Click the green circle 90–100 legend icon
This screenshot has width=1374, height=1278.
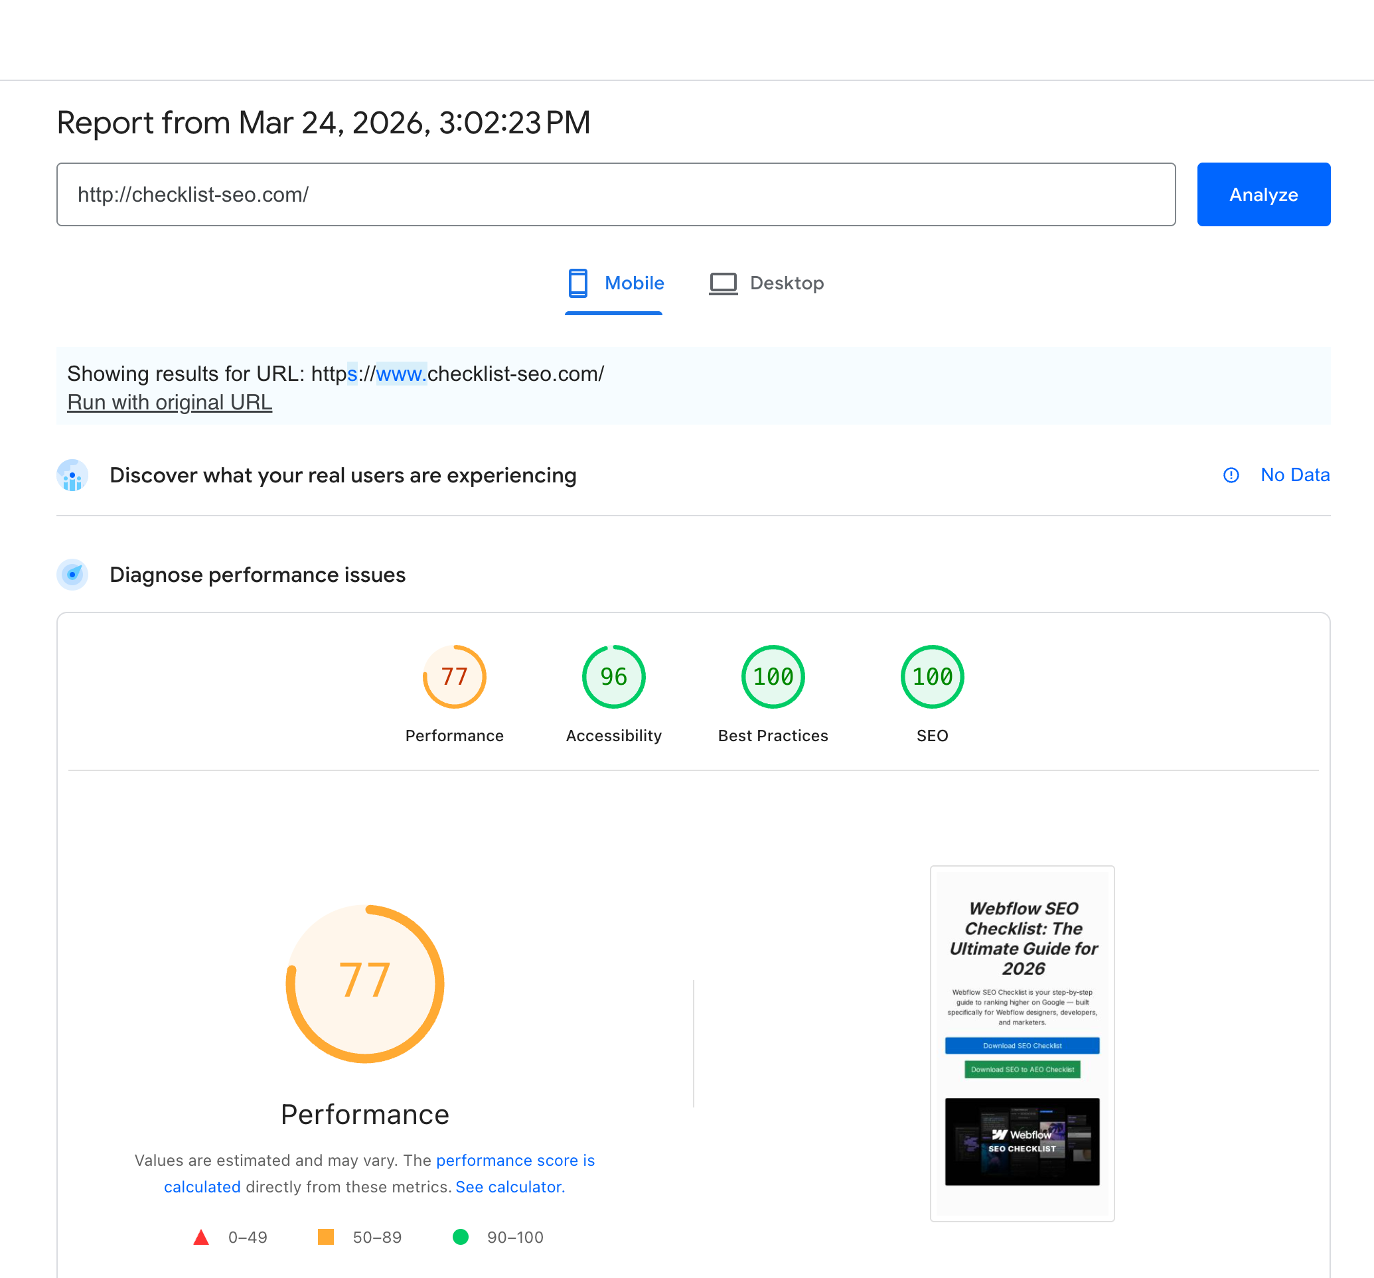click(x=460, y=1237)
